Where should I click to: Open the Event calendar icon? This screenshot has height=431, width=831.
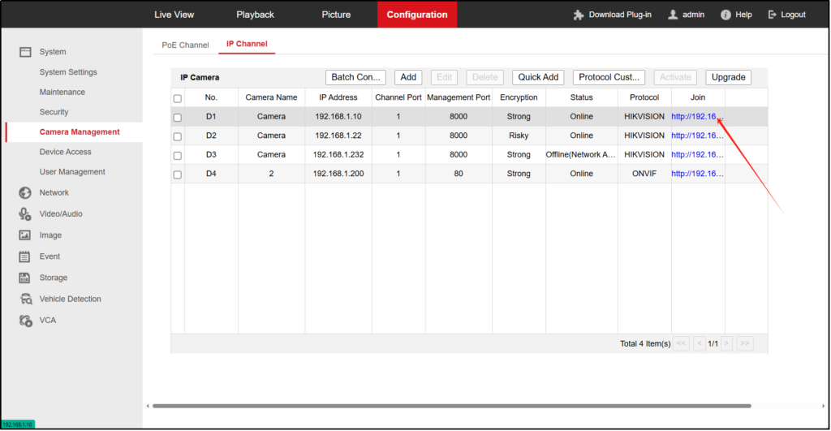[25, 256]
